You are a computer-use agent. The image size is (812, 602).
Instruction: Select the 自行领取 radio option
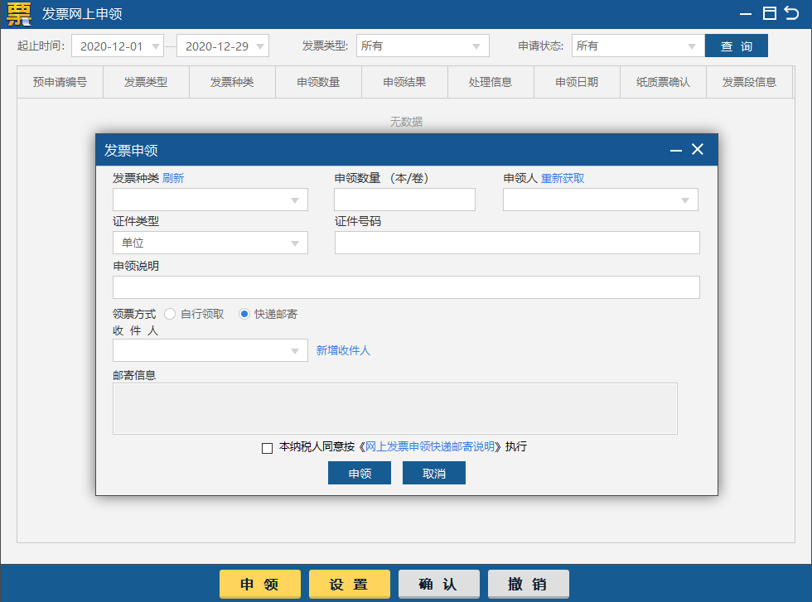pos(170,314)
